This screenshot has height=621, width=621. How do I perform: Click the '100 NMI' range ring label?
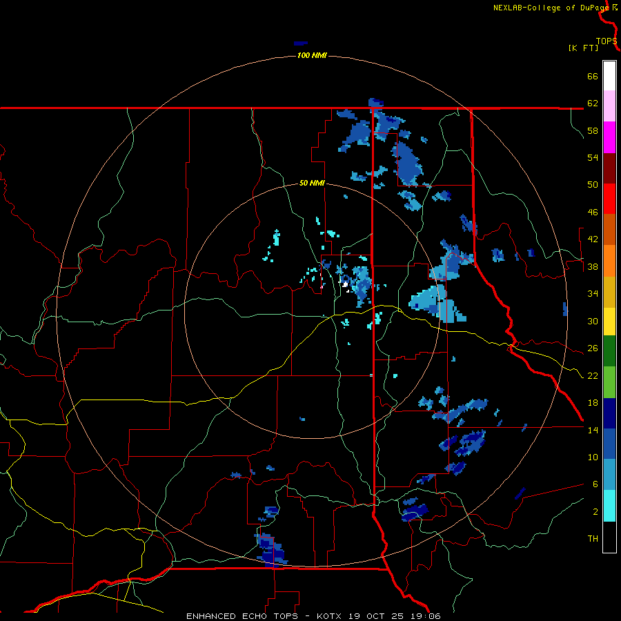point(312,55)
